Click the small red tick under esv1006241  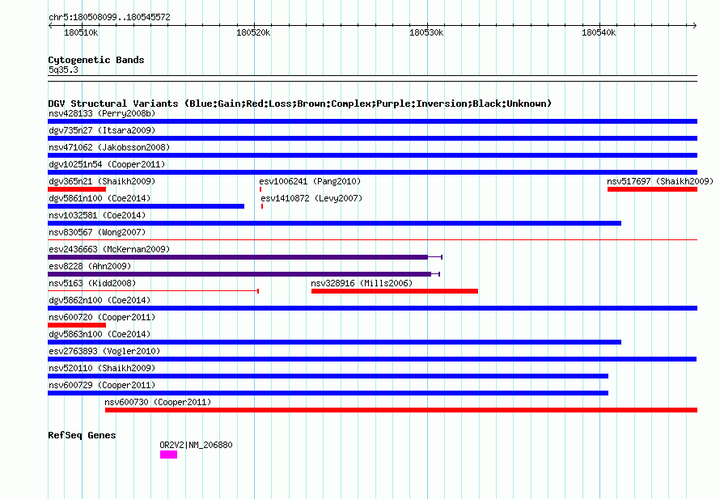pyautogui.click(x=260, y=189)
